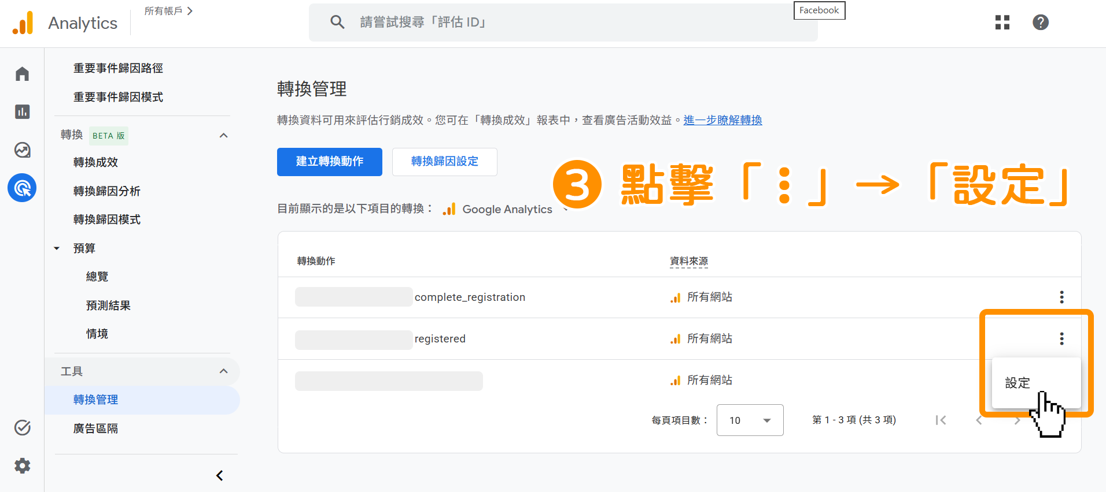Open 總覽 under 預算
1106x492 pixels.
point(97,277)
